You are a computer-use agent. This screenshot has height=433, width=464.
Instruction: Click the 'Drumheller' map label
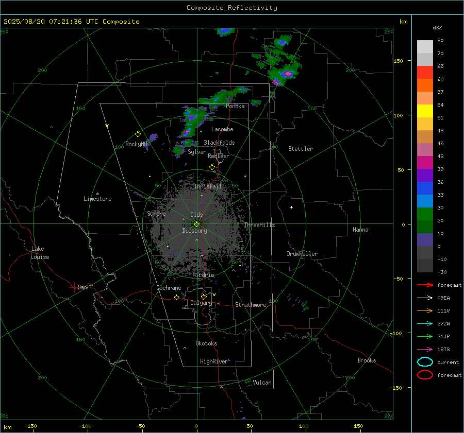(302, 254)
